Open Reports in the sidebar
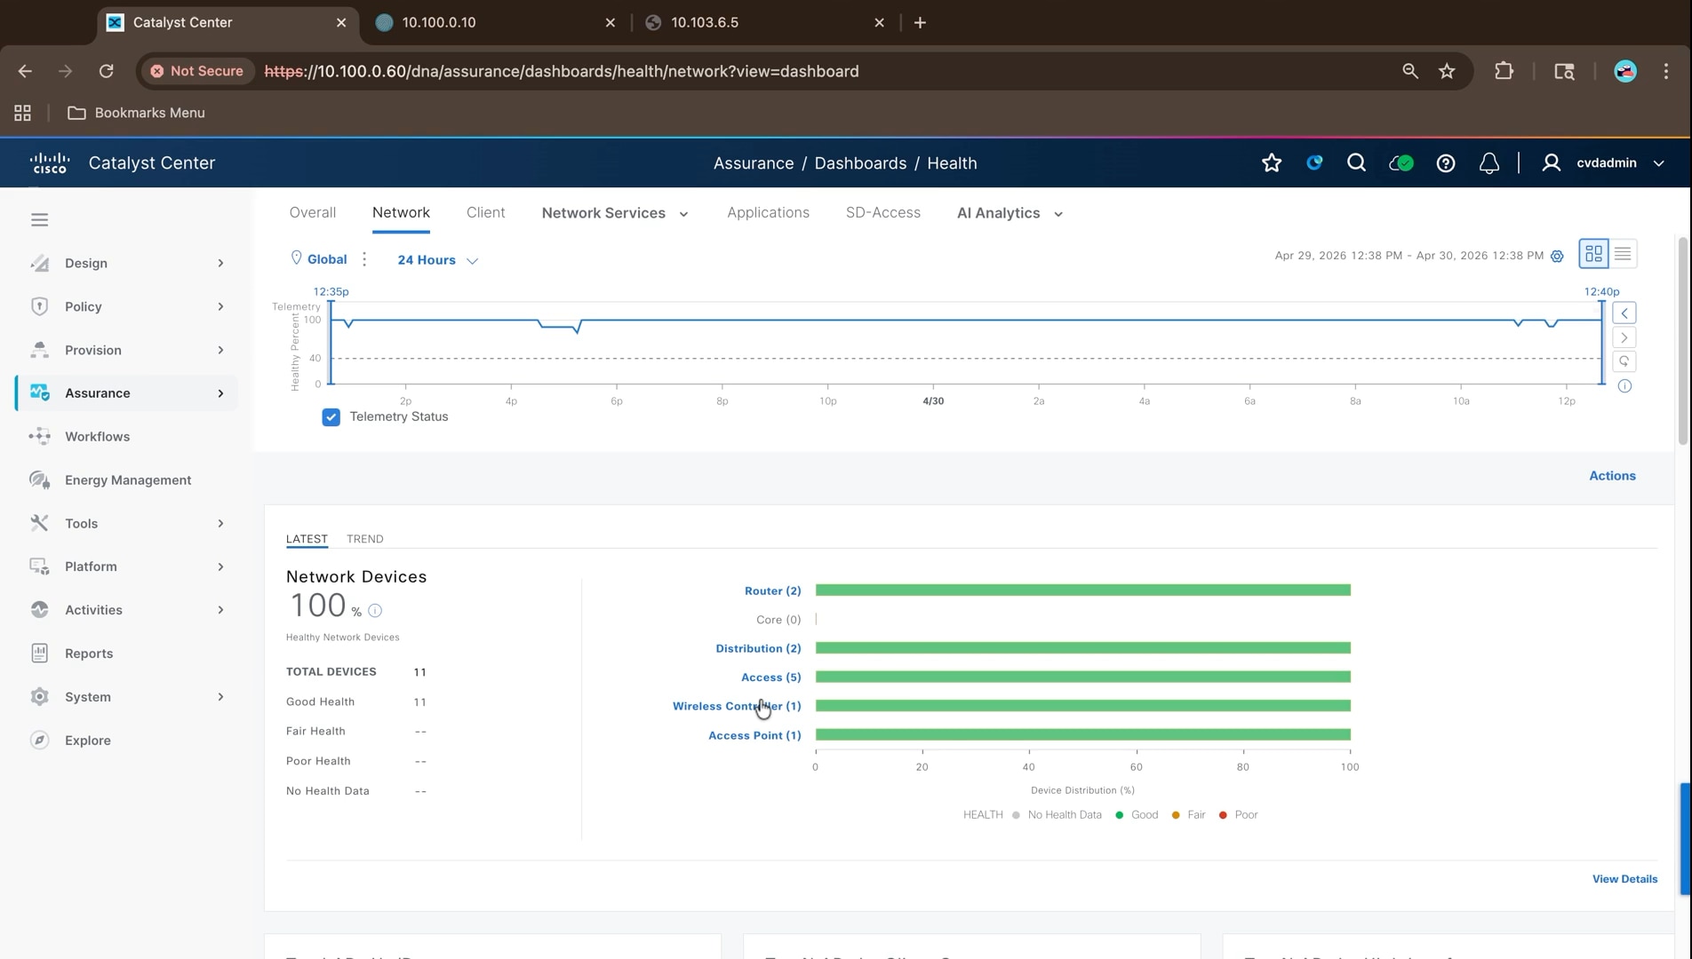This screenshot has width=1692, height=959. pyautogui.click(x=126, y=654)
